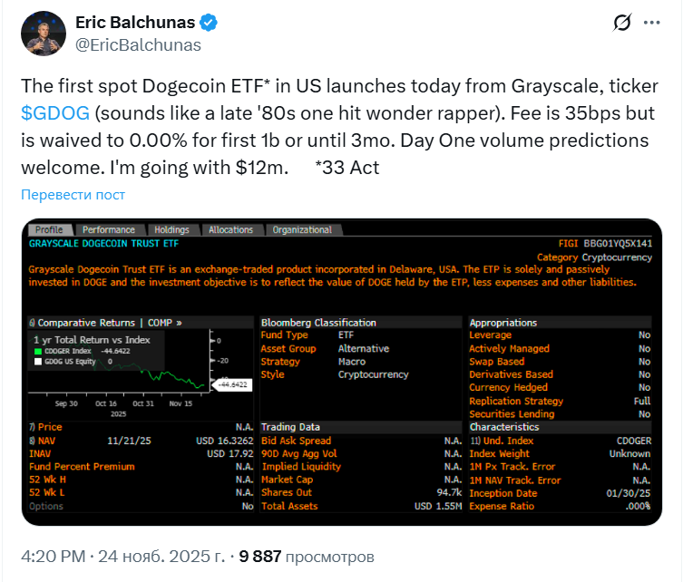Viewport: 683px width, 582px height.
Task: Click the green CDOGER Index legend swatch
Action: (x=38, y=350)
